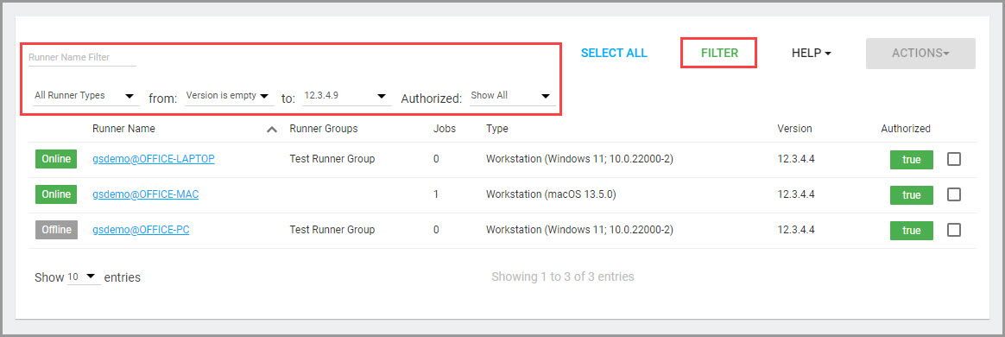
Task: Open the HELP menu
Action: (812, 54)
